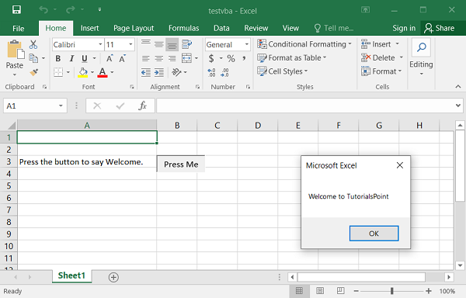Activate the Format Painter brush
Screen dimensions: 466x298
coord(33,72)
